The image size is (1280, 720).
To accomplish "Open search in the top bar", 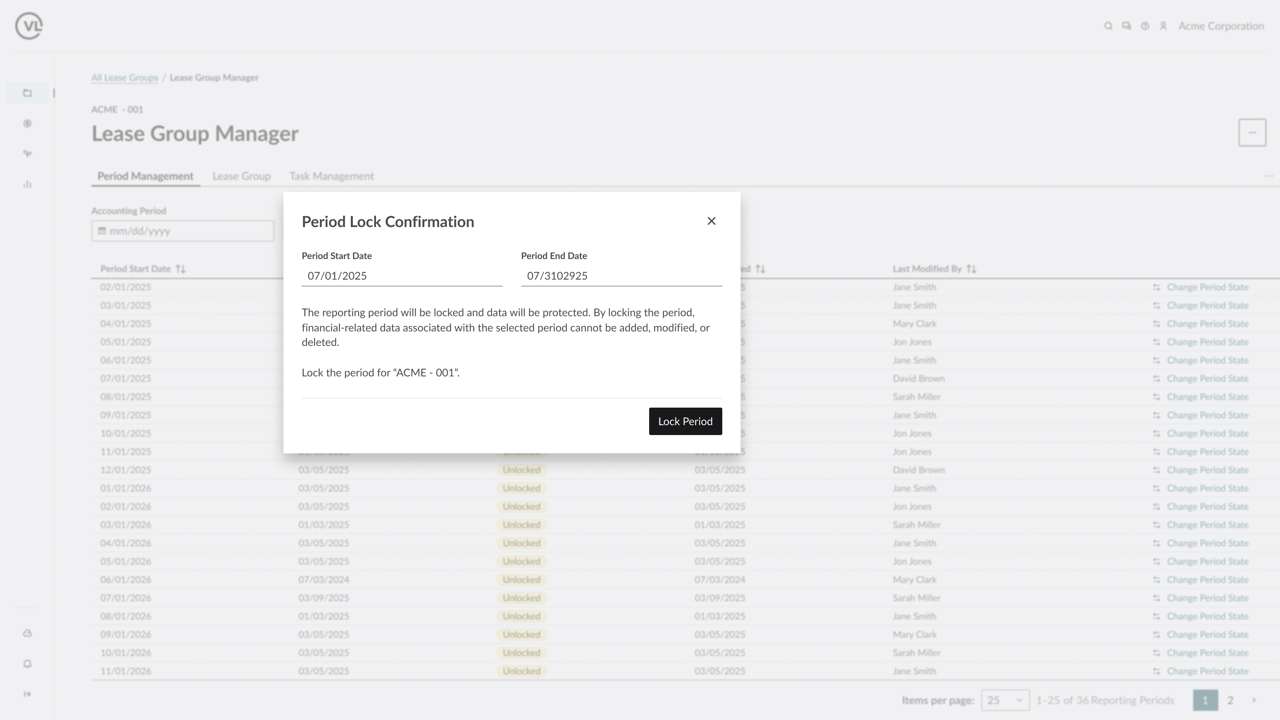I will pos(1108,26).
